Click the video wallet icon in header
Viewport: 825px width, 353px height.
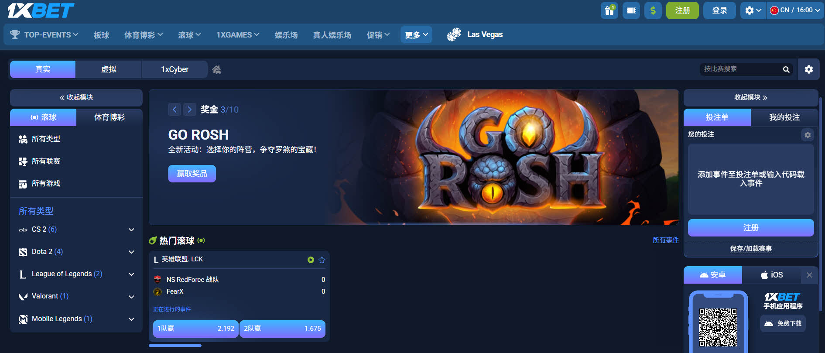coord(631,10)
